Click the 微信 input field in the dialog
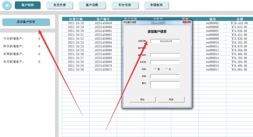This screenshot has width=253, height=137. (x=165, y=76)
